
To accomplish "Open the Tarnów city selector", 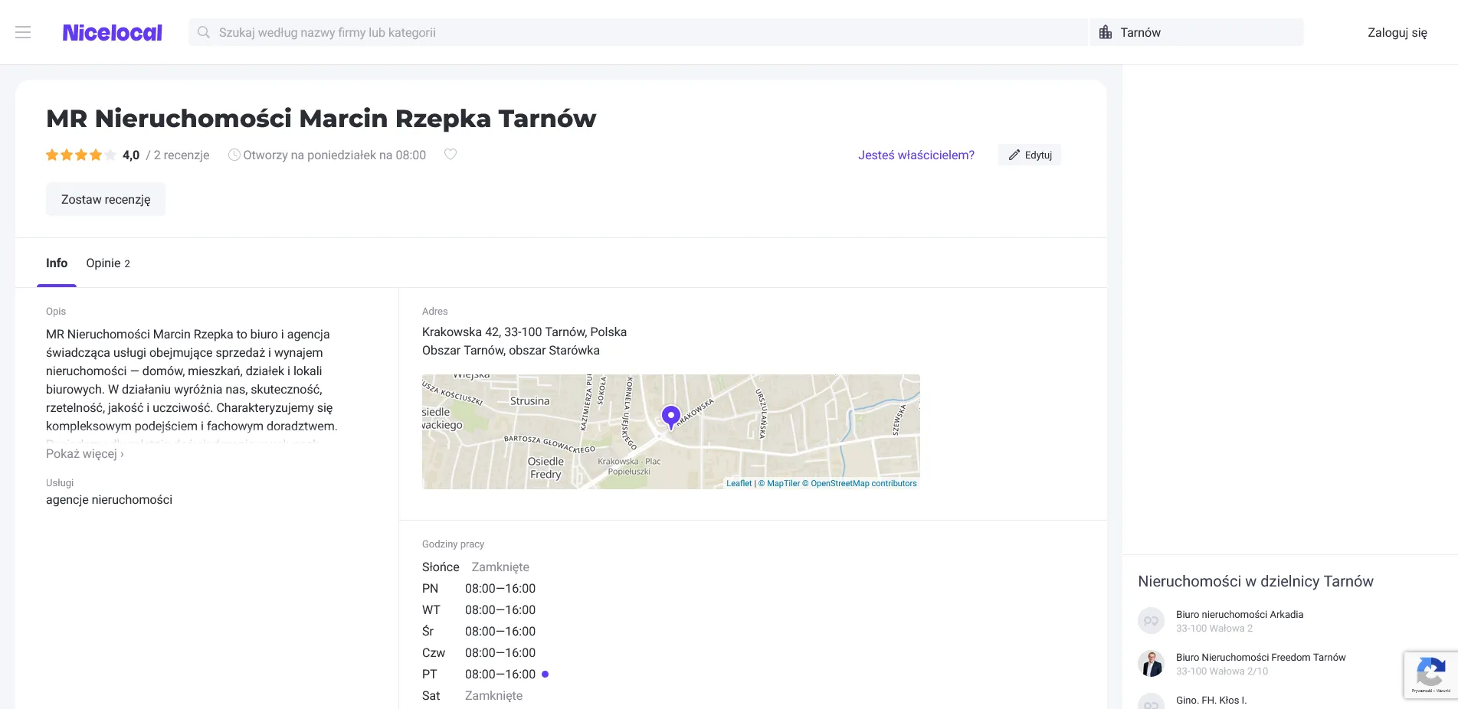I will 1197,32.
